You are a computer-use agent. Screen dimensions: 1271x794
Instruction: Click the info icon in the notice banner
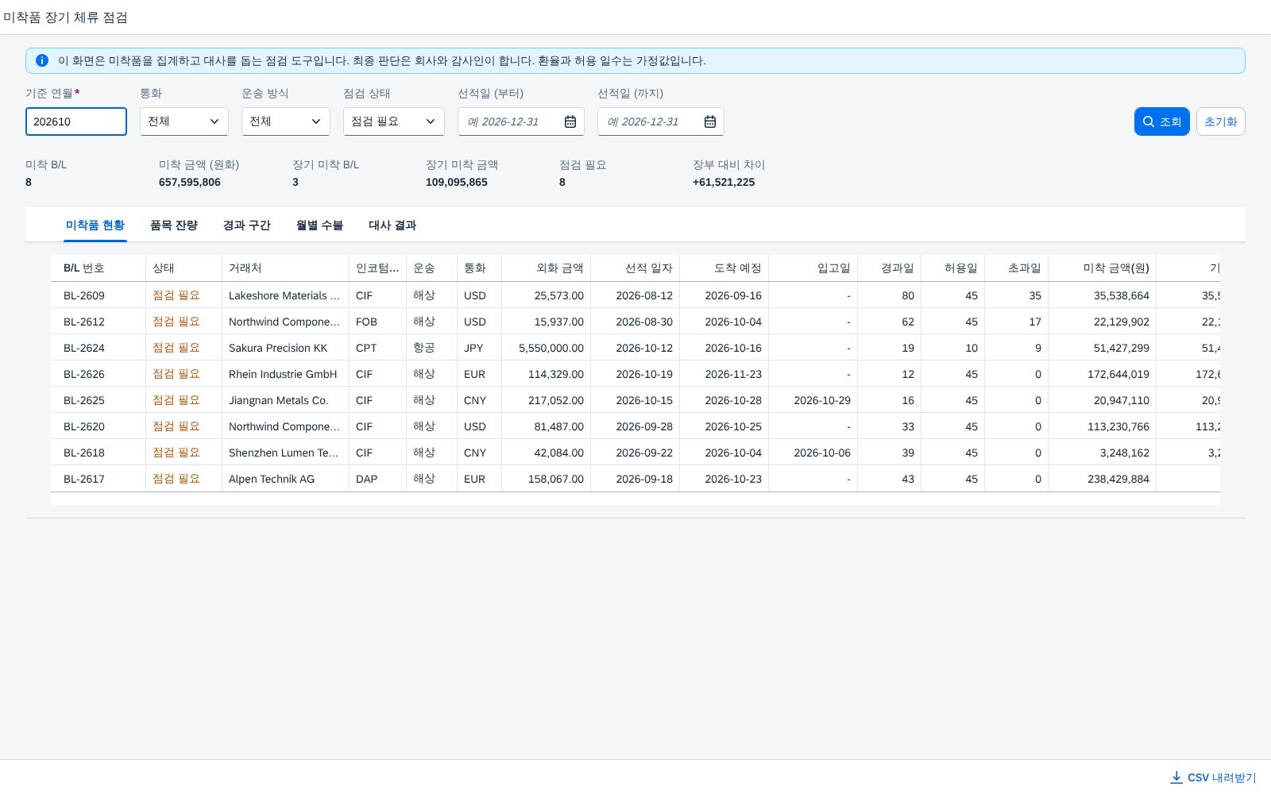tap(42, 60)
